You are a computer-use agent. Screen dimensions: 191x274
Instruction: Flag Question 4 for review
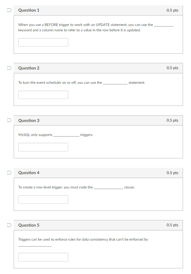(9, 172)
